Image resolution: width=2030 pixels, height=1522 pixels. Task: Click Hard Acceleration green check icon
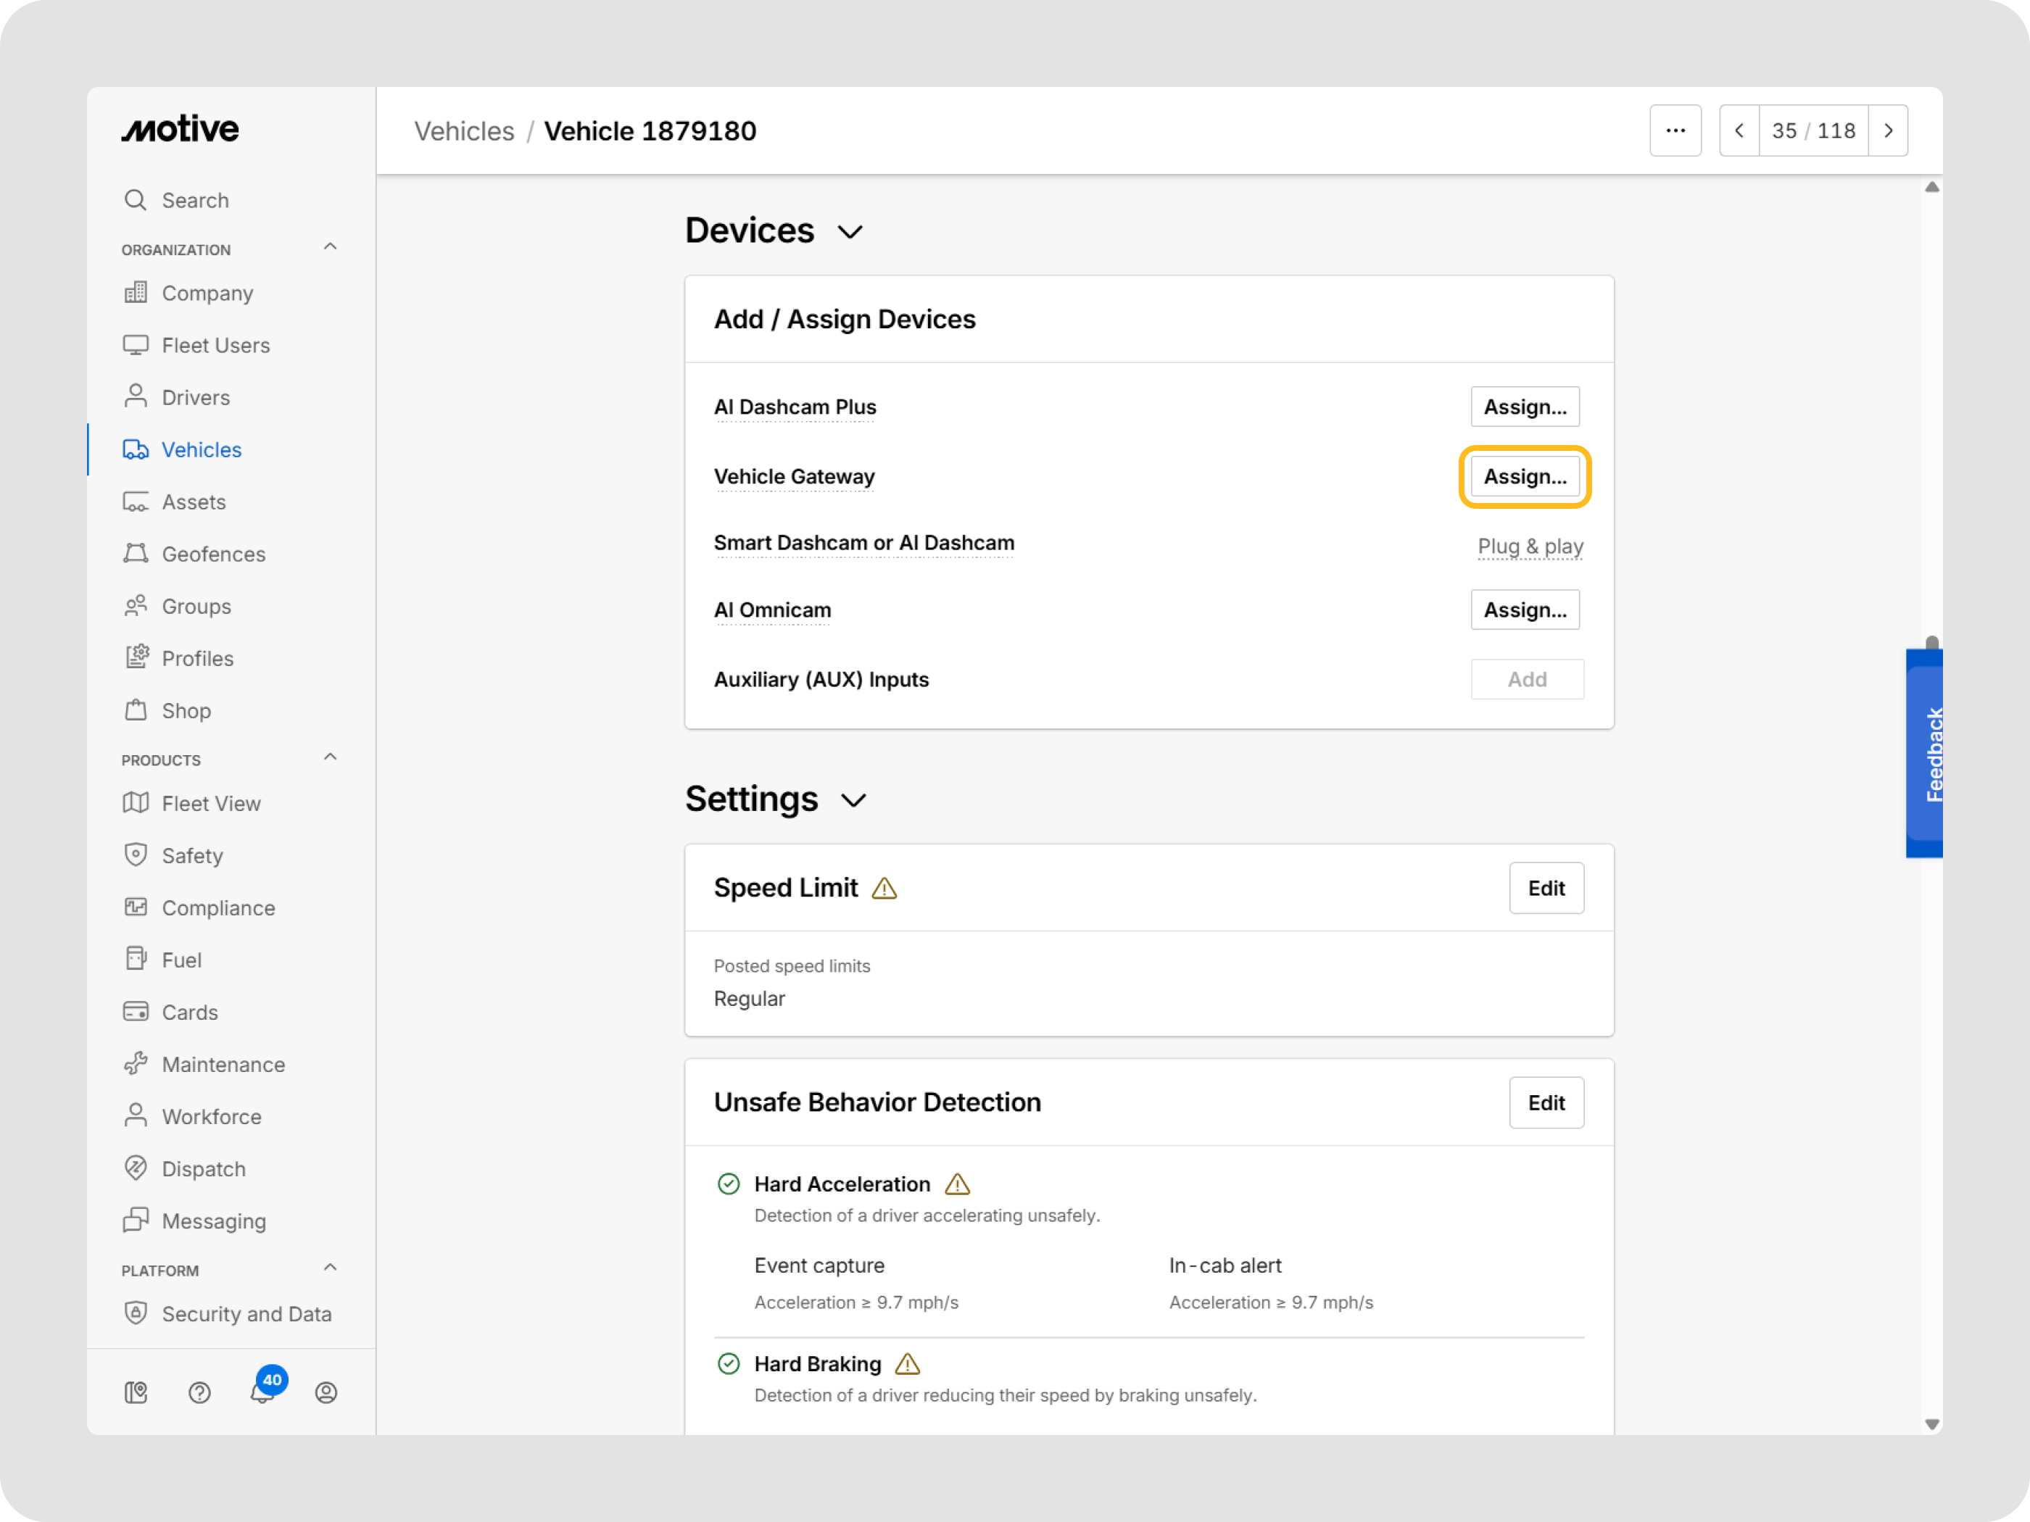pyautogui.click(x=729, y=1184)
